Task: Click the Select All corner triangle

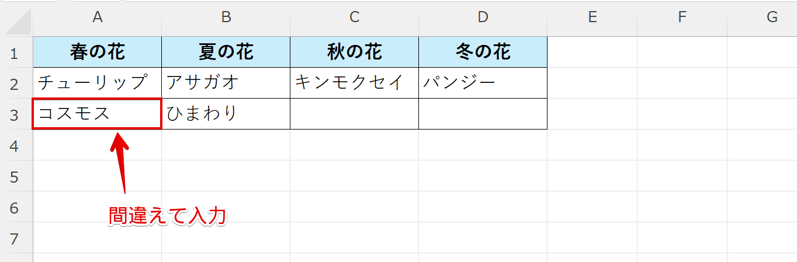Action: coord(17,20)
